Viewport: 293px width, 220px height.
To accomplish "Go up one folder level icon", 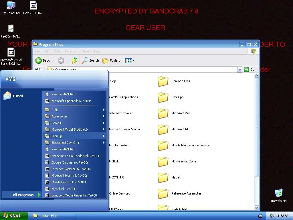I will [75, 60].
